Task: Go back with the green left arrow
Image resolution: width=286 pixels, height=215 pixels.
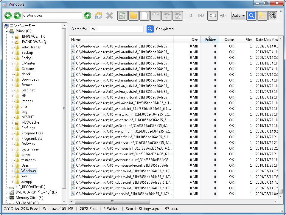Action: click(x=8, y=16)
